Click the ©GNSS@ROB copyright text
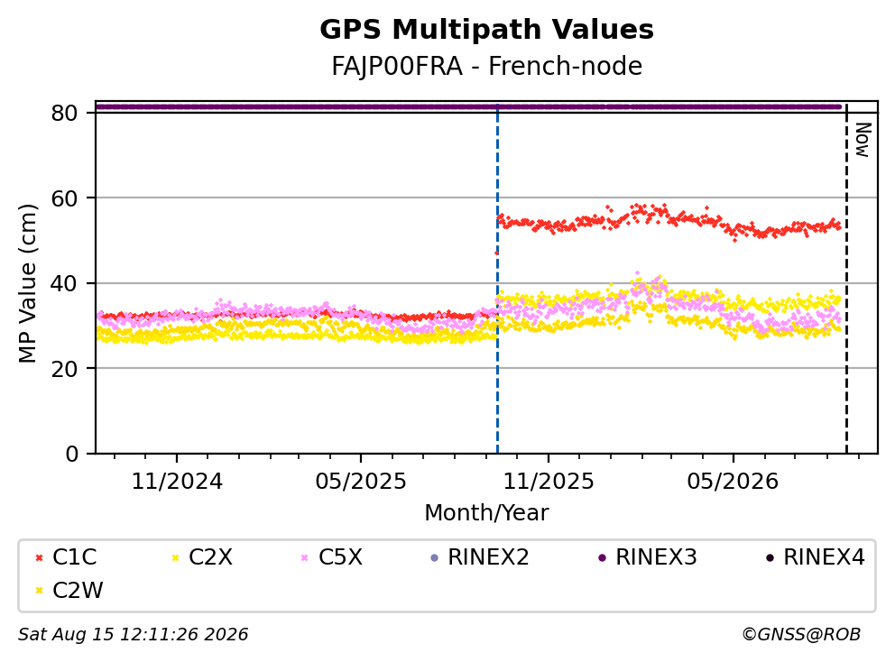Screen dimensions: 895x662 801,634
